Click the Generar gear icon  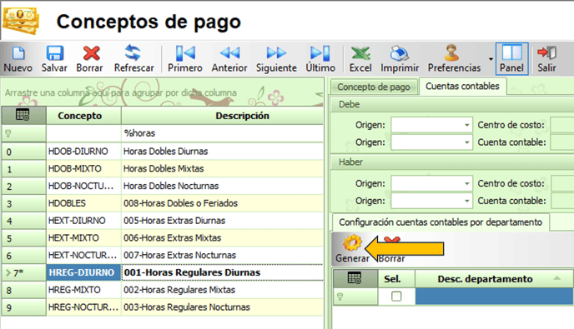352,242
